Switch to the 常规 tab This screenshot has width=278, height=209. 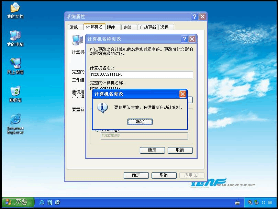coord(74,27)
